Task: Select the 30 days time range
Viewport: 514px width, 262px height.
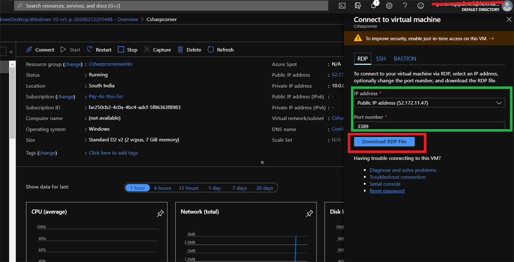Action: (265, 188)
